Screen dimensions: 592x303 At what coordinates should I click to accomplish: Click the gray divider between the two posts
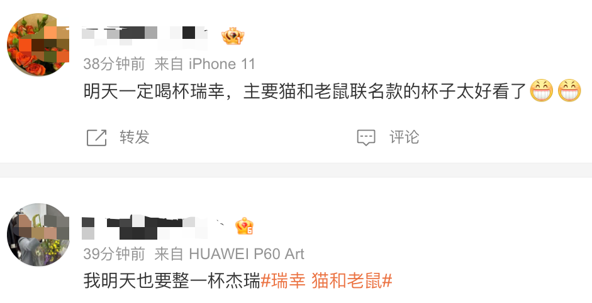296,170
